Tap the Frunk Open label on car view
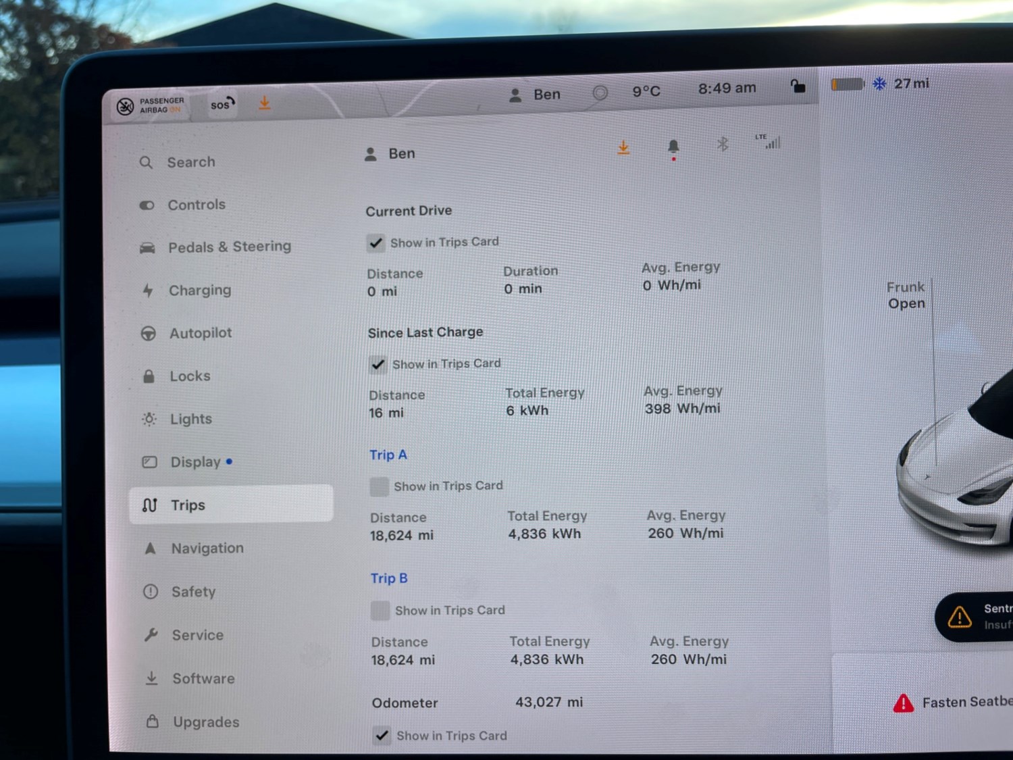Viewport: 1013px width, 760px height. [906, 295]
